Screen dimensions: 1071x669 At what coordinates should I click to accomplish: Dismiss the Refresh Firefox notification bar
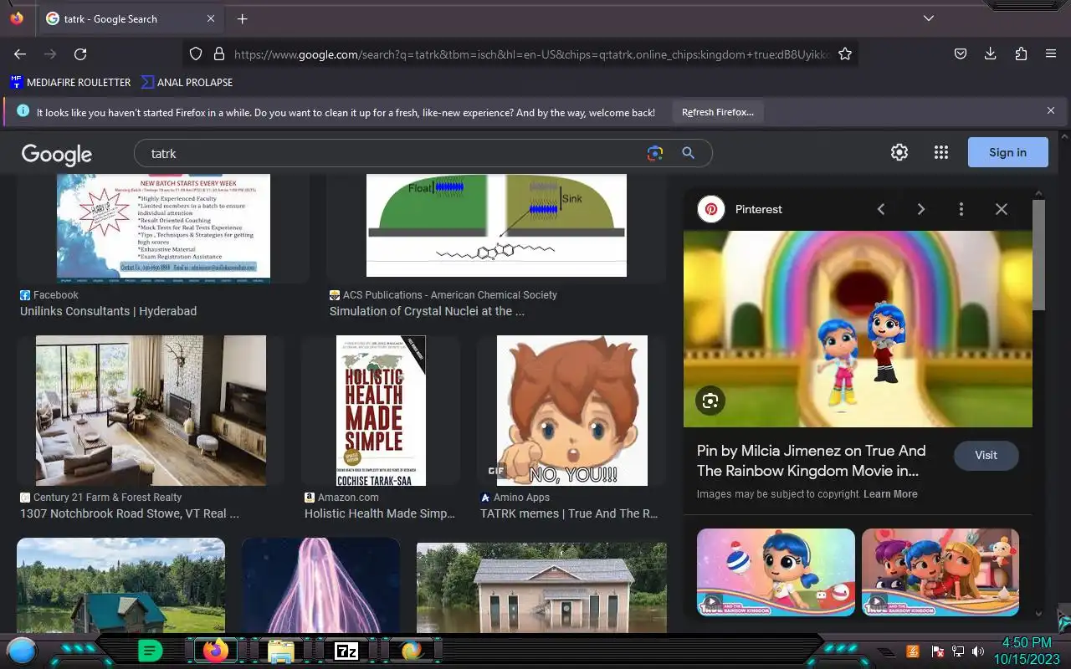click(x=1051, y=110)
